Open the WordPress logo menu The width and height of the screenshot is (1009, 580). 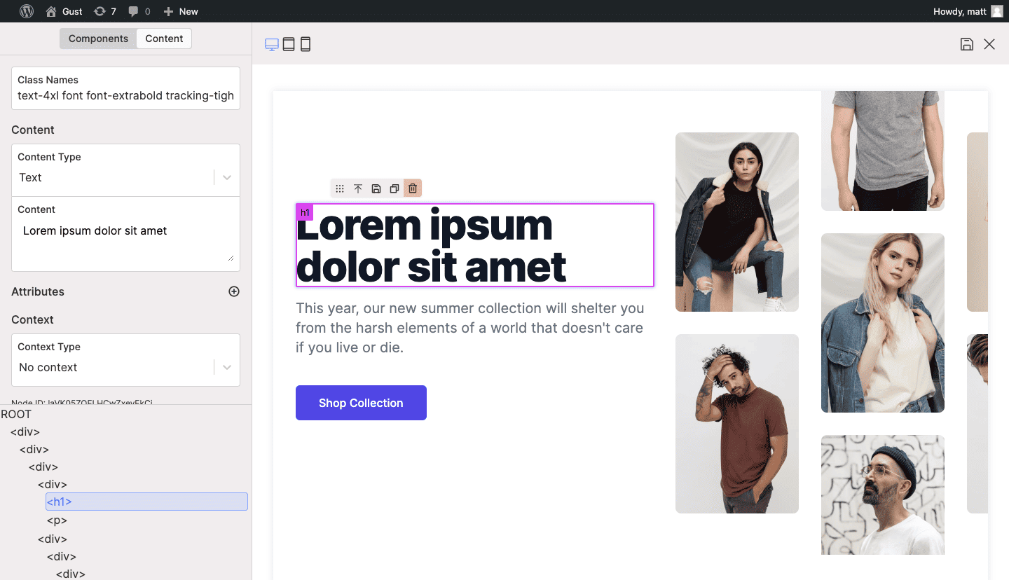click(x=27, y=11)
